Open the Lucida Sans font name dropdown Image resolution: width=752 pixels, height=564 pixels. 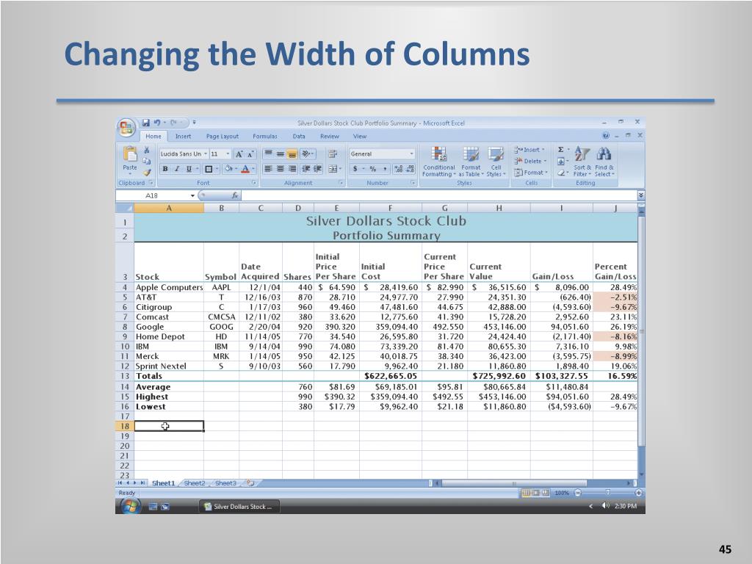(206, 154)
